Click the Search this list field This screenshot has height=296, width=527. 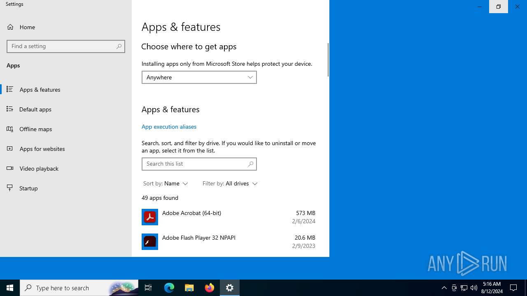click(x=199, y=164)
